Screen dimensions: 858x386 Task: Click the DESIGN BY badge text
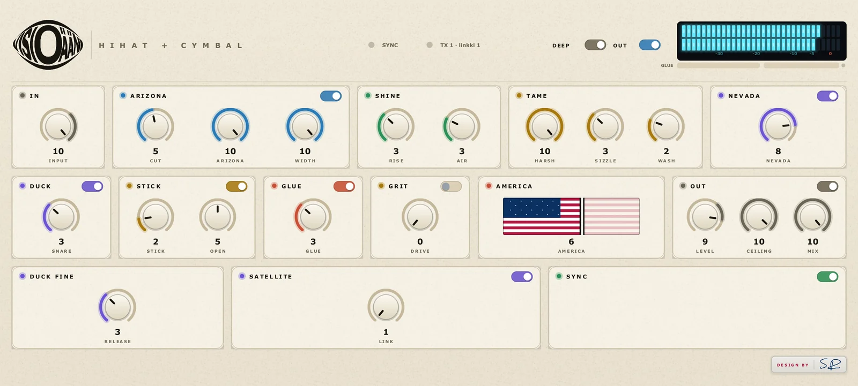click(x=793, y=365)
